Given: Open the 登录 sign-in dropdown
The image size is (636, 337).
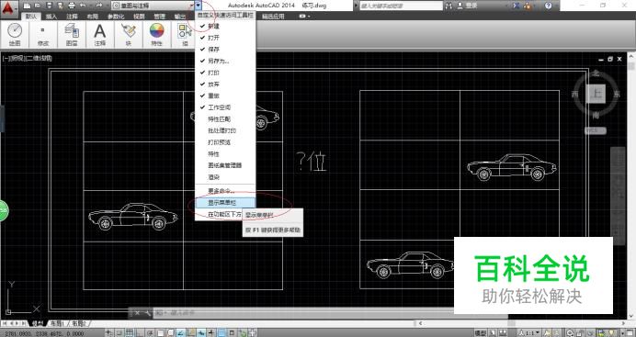Looking at the screenshot, I should click(x=468, y=6).
